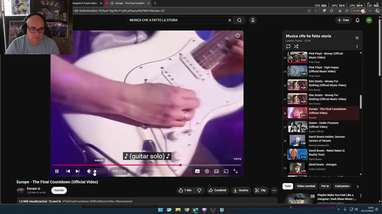Open a new browser tab

(155, 3)
